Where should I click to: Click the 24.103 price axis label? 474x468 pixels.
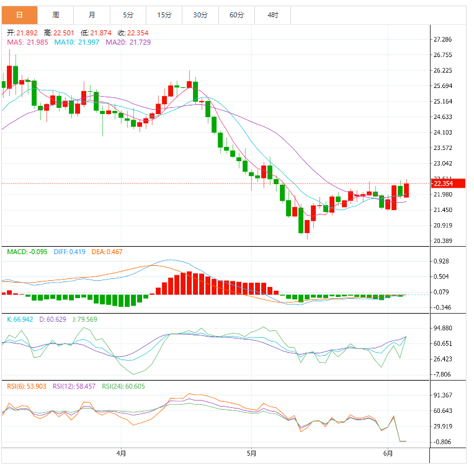click(442, 132)
